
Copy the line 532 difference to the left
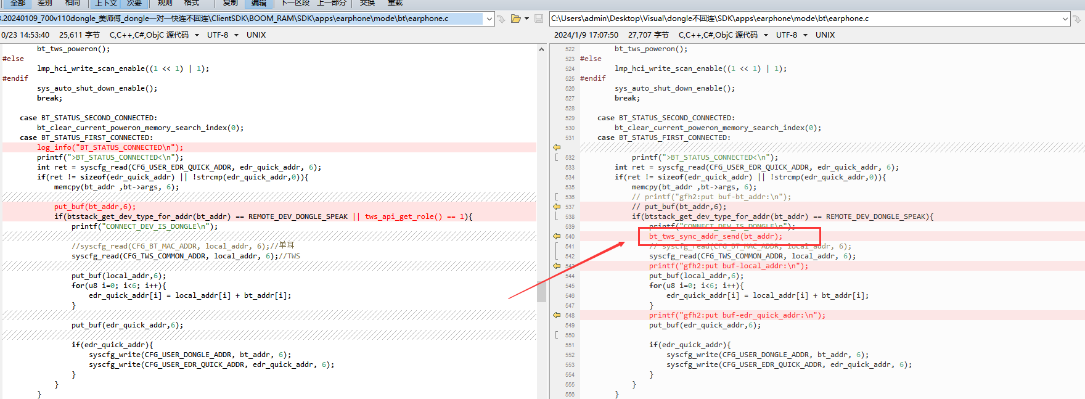coord(556,147)
